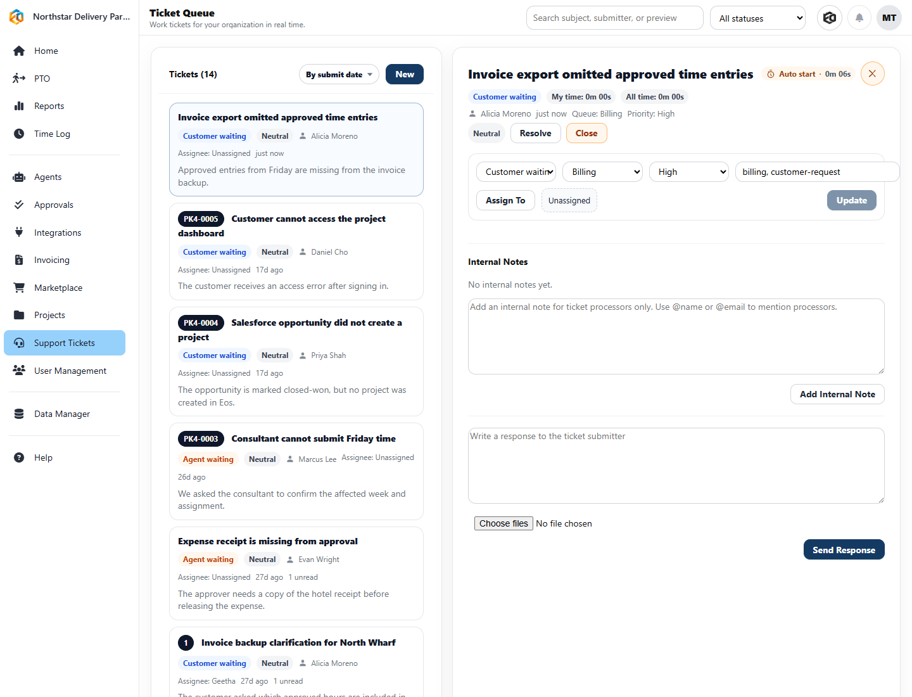Open the By submit date sort dropdown
This screenshot has height=697, width=912.
[339, 74]
